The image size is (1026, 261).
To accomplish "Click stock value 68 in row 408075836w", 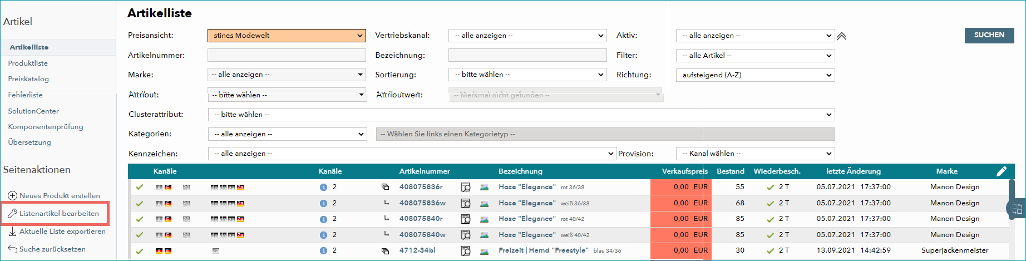I will point(739,203).
